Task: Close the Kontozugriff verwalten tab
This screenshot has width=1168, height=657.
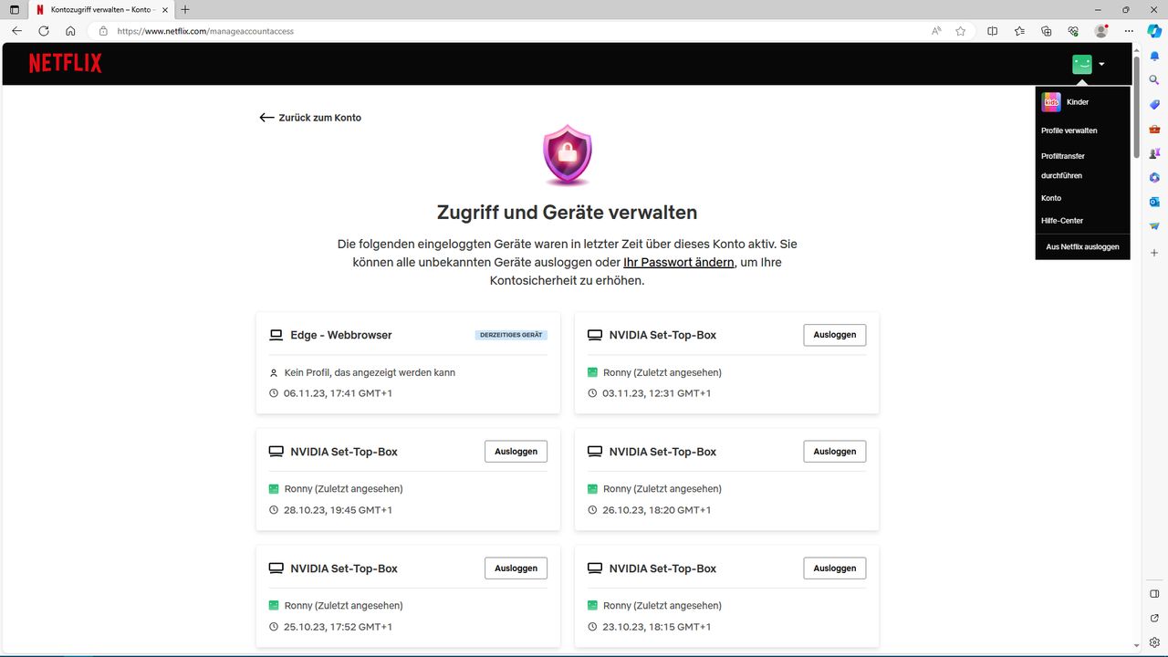Action: 165,9
